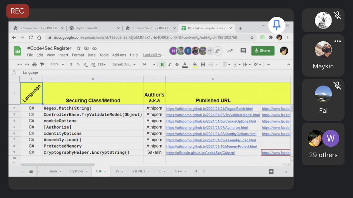353x198 pixels.
Task: Open the Add-ons menu
Action: (119, 55)
